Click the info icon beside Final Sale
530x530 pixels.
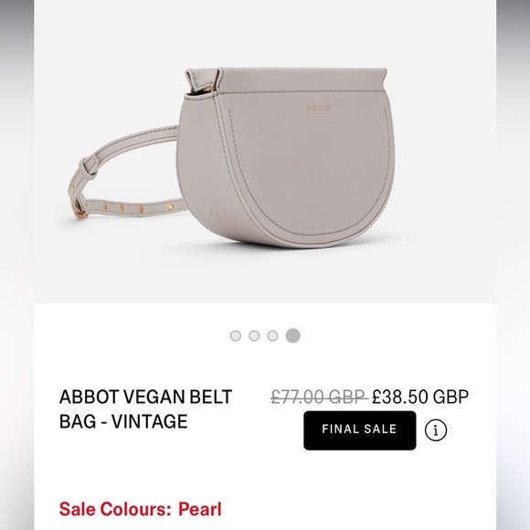coord(436,430)
